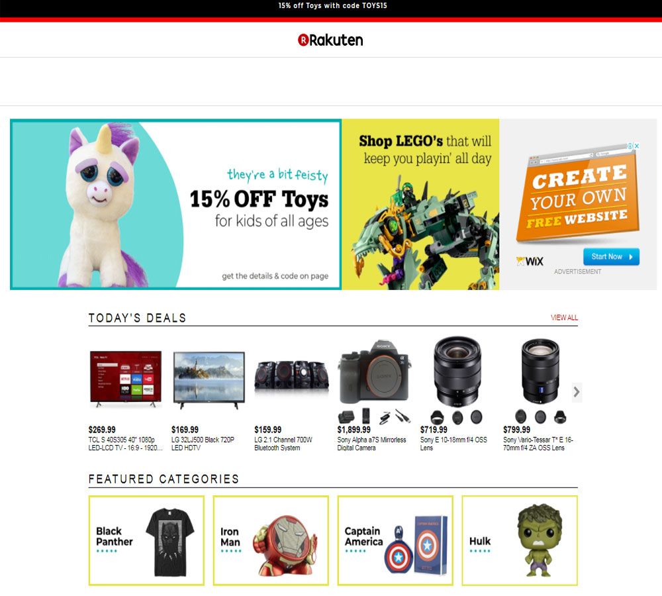Open the 15% off Toys unicorn banner

click(x=175, y=205)
